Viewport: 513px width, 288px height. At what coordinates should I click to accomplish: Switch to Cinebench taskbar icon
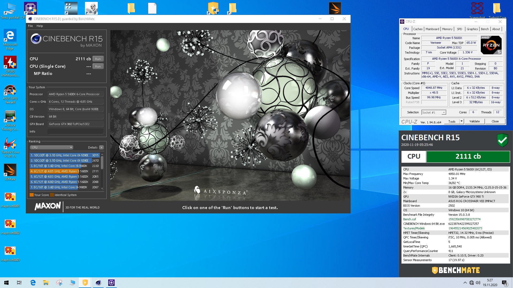(98, 283)
